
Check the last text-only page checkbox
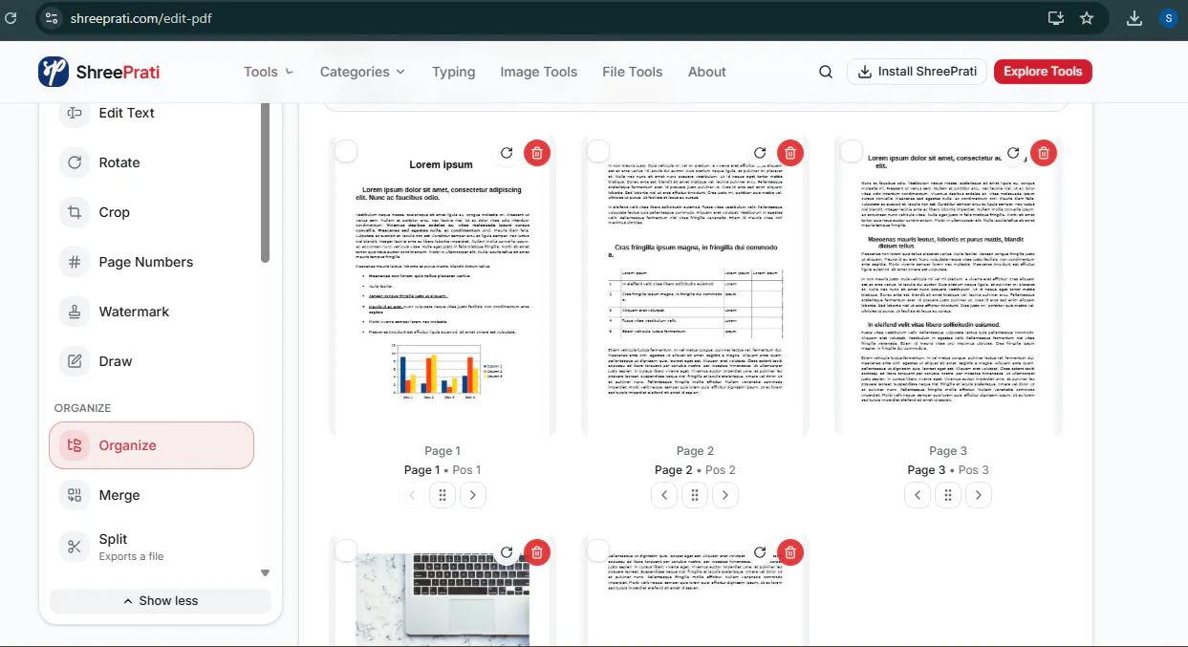pos(598,550)
